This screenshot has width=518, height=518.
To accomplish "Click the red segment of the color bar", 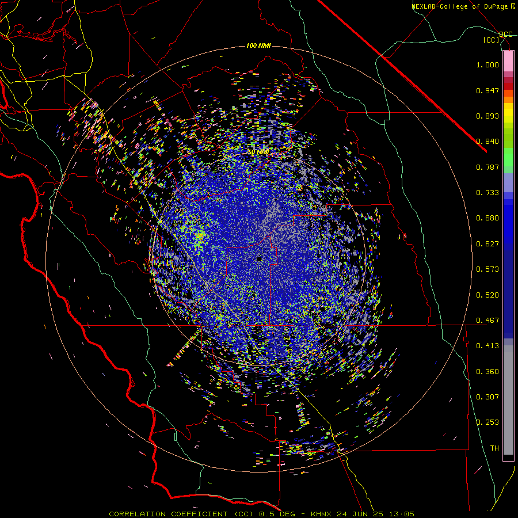I will click(x=508, y=86).
